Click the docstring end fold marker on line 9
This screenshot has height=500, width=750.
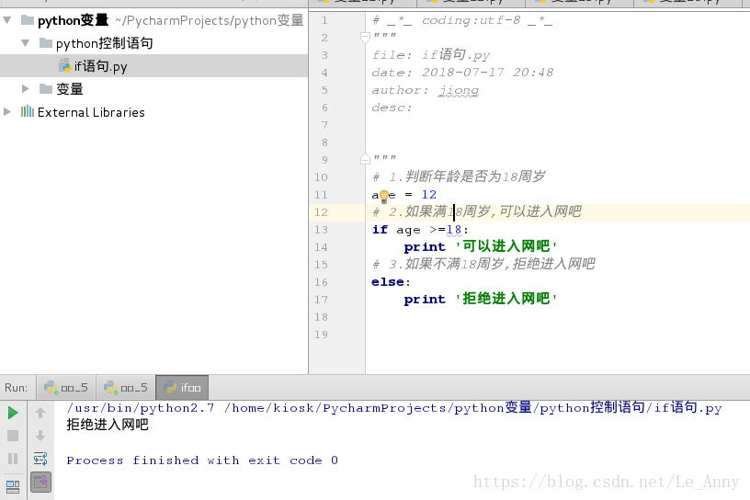365,159
